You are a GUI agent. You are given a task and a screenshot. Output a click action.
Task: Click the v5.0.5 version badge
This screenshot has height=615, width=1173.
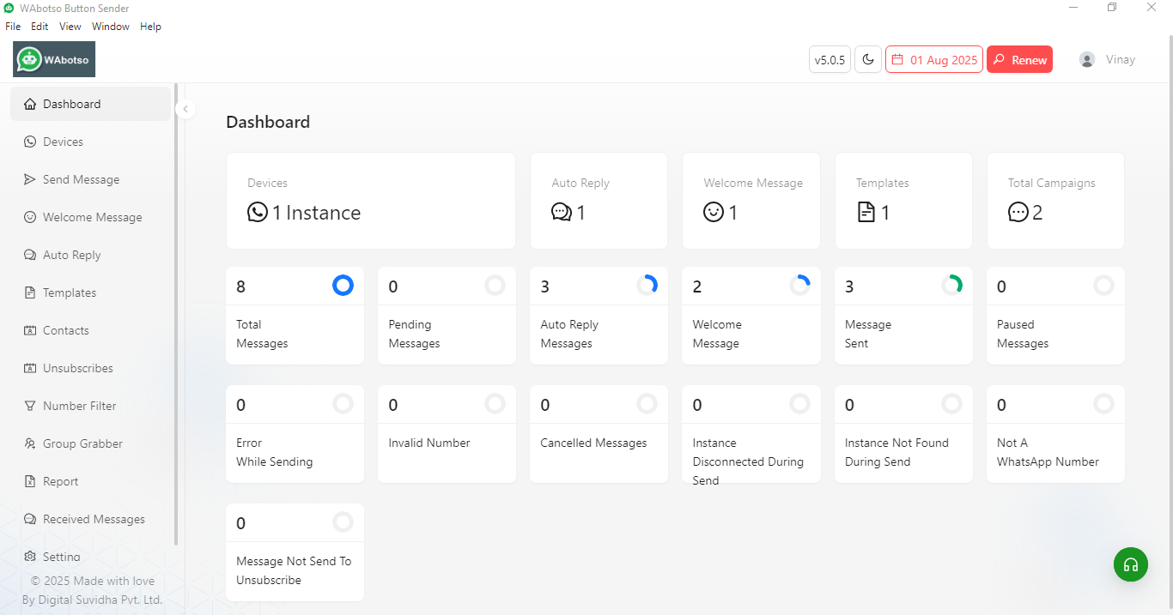click(x=830, y=59)
